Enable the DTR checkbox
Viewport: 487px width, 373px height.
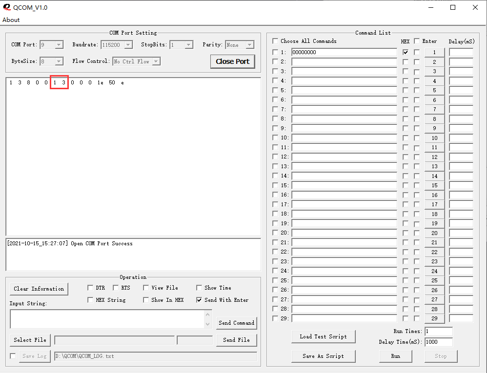pos(90,288)
